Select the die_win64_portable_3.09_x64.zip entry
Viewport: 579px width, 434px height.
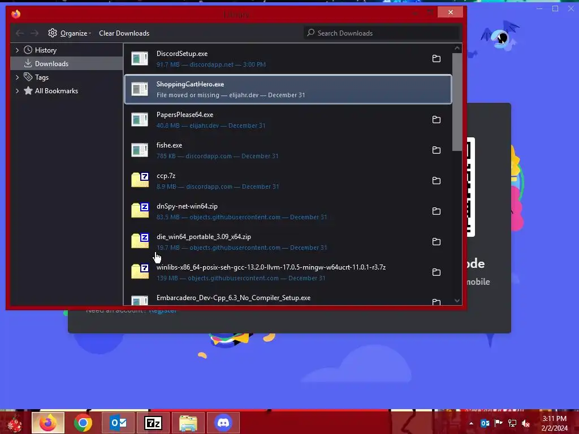click(x=288, y=242)
